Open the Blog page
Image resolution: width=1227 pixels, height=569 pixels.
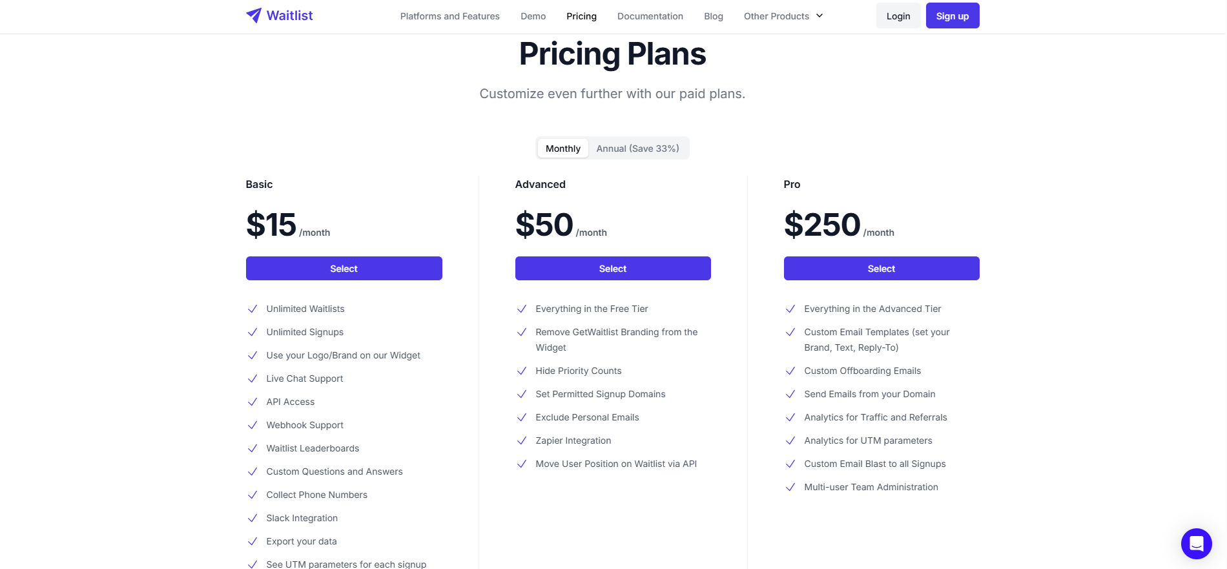(x=713, y=16)
